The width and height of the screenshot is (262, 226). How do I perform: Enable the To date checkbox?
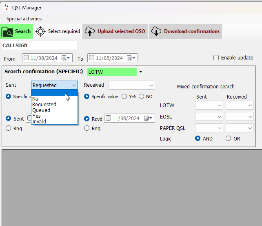click(91, 58)
